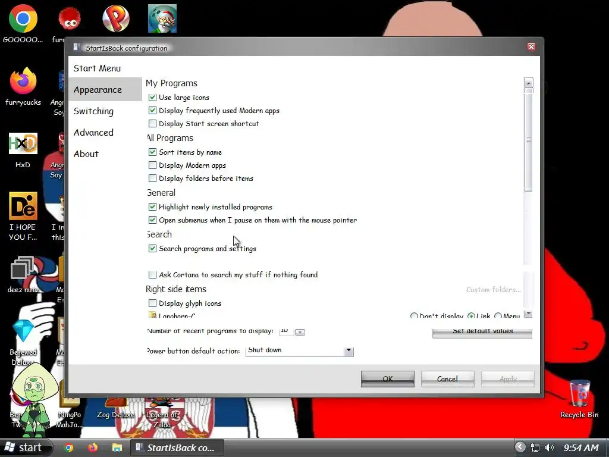Open the 'deez nutz' desktop icon

click(x=22, y=268)
